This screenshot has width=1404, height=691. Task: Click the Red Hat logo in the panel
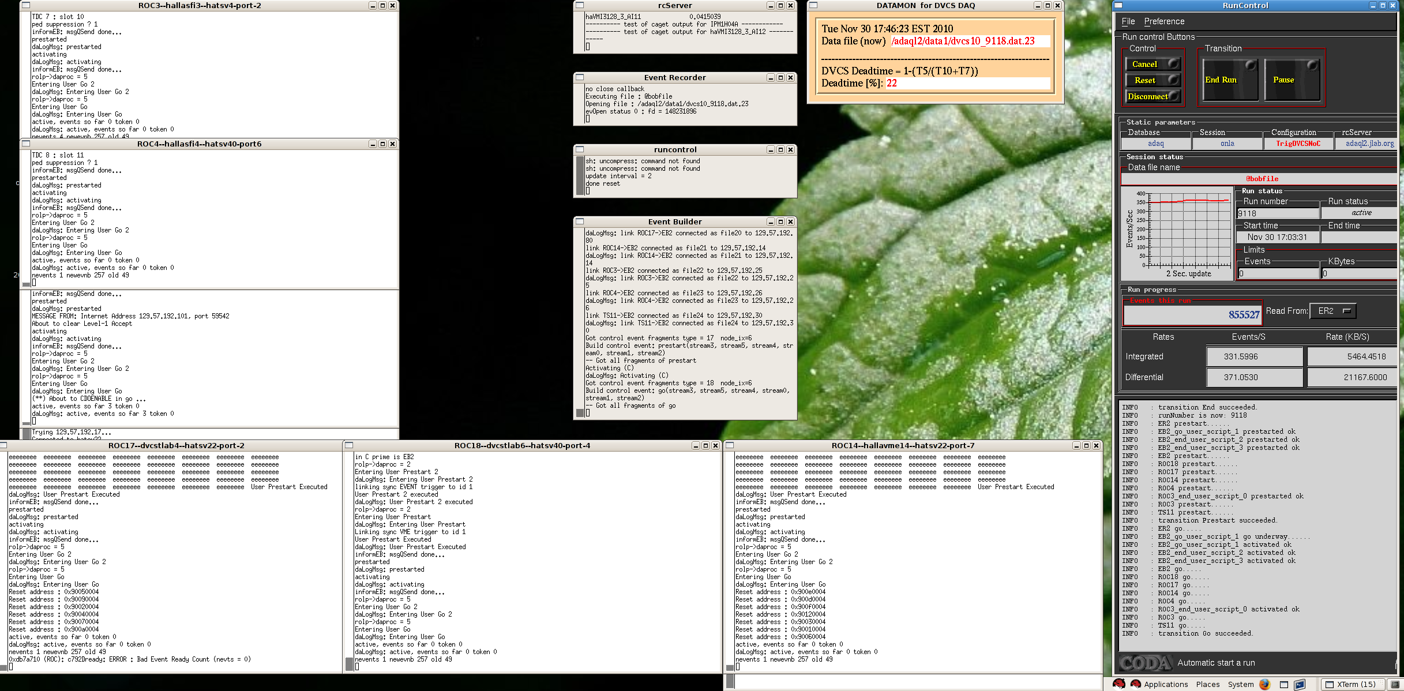click(1119, 684)
